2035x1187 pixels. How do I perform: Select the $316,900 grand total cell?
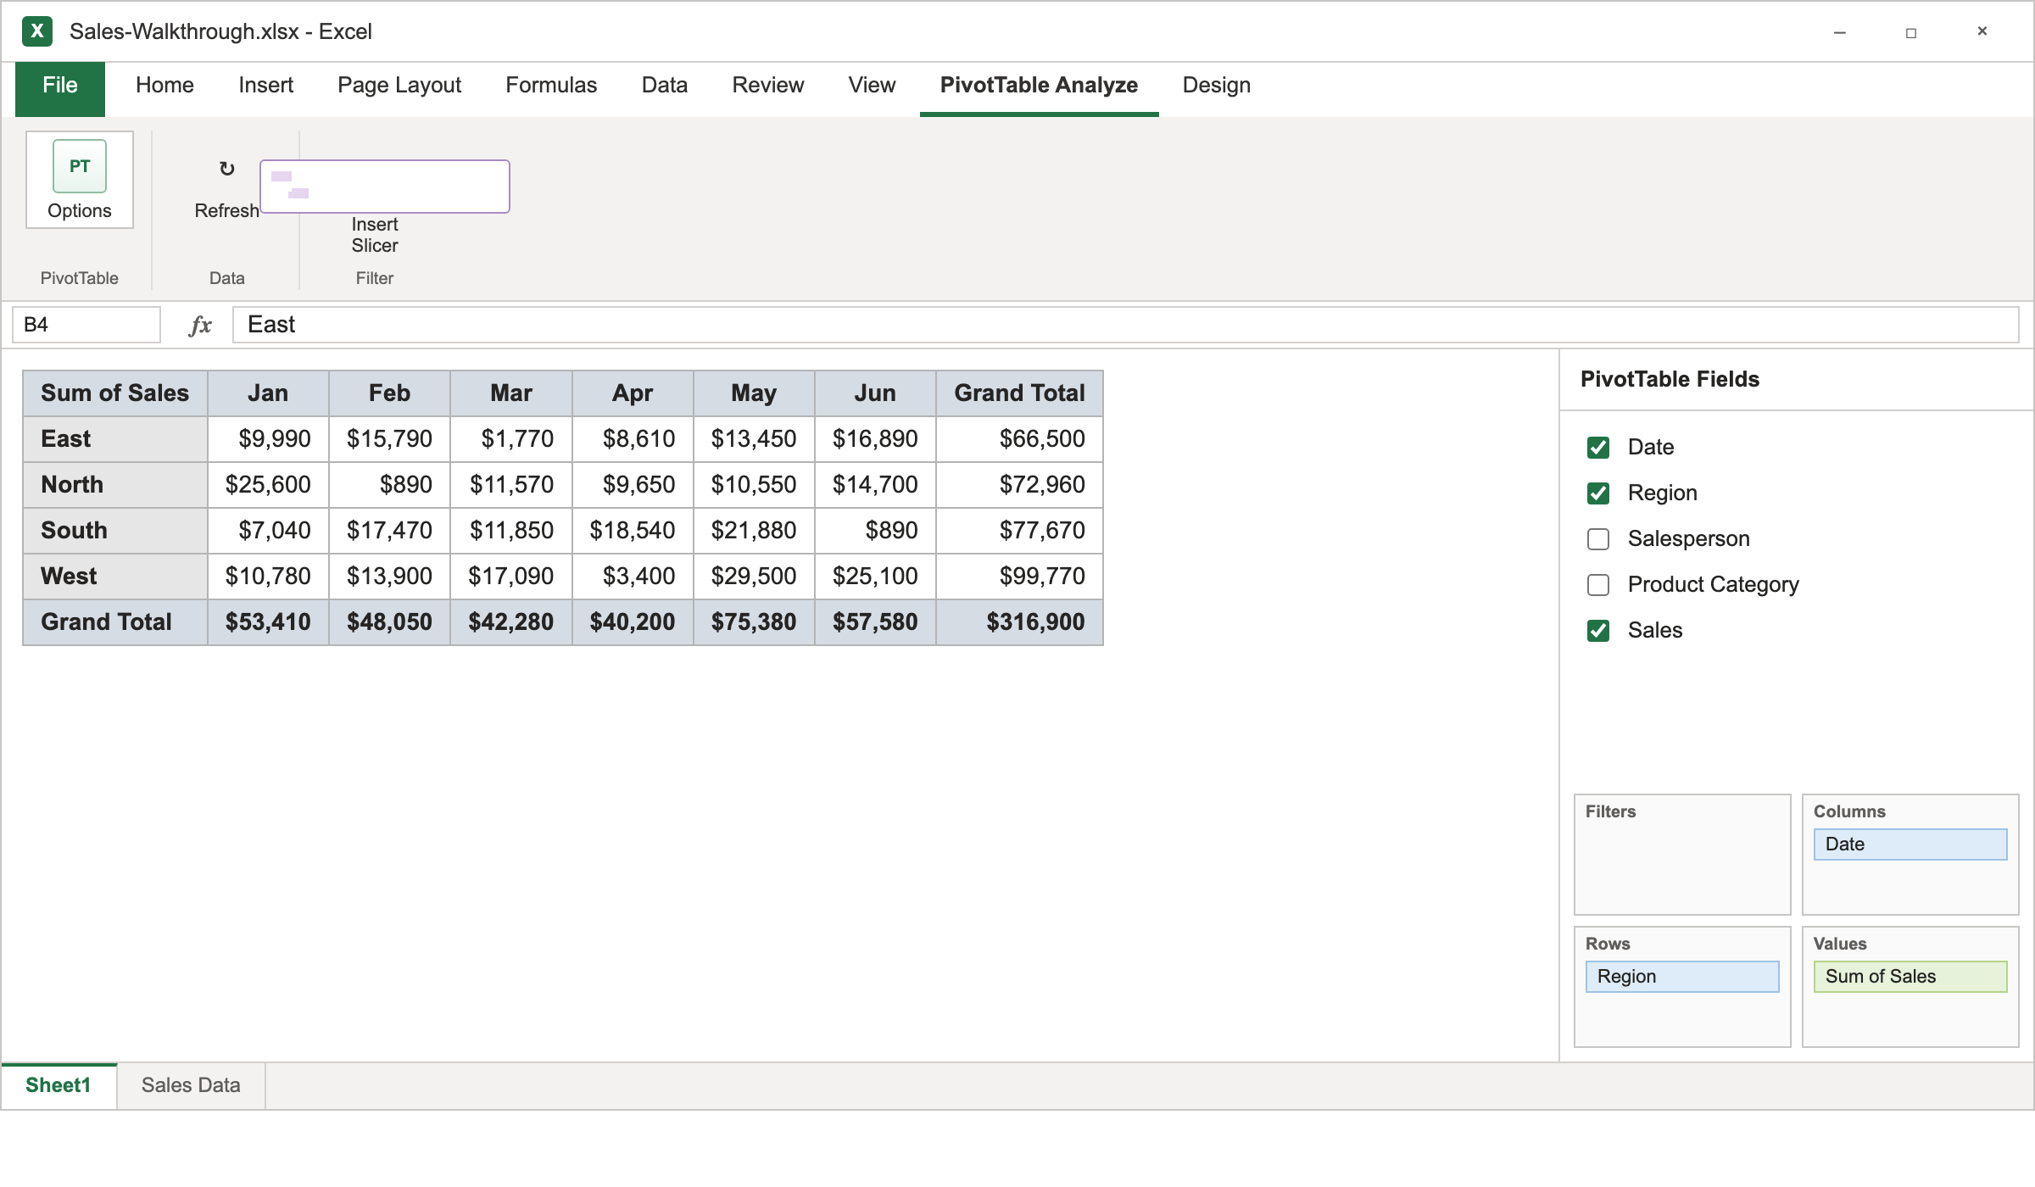click(x=1019, y=622)
